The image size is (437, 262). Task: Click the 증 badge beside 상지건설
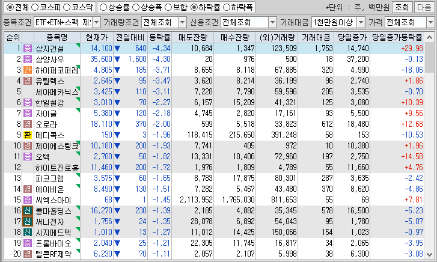pyautogui.click(x=28, y=49)
